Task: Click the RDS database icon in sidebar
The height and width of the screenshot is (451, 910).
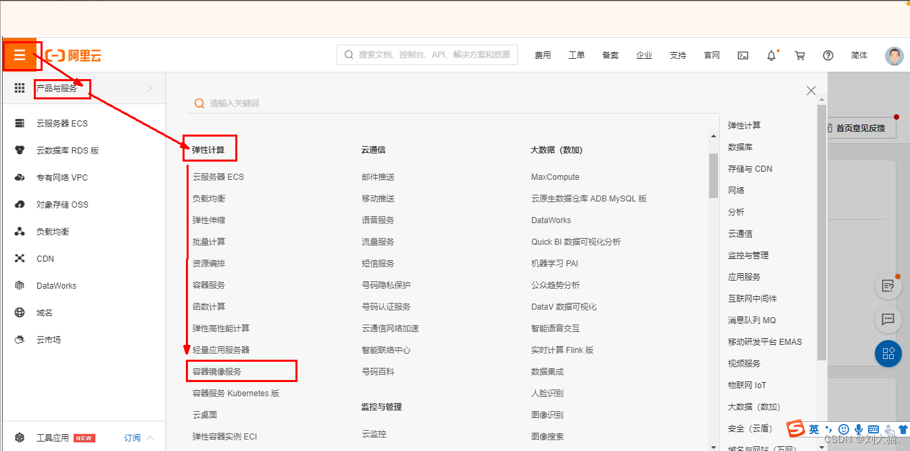Action: [x=20, y=150]
